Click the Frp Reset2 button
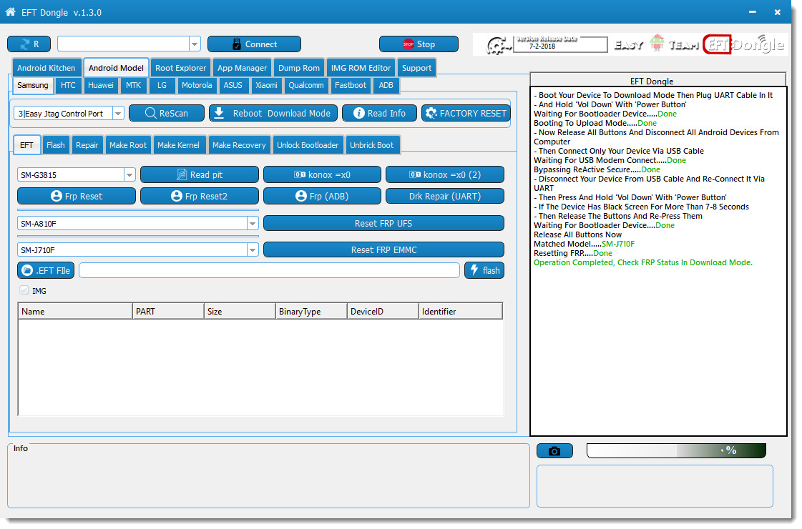 click(200, 197)
